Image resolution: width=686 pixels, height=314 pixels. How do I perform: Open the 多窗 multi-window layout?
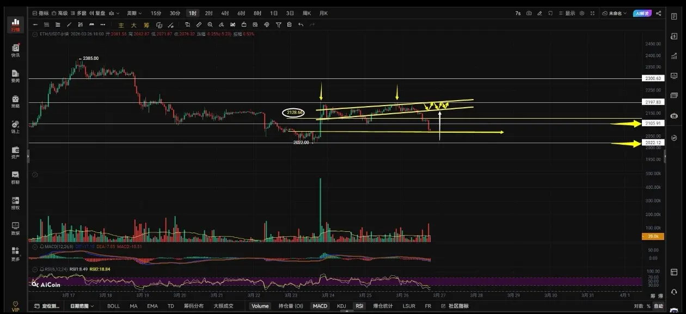click(78, 13)
